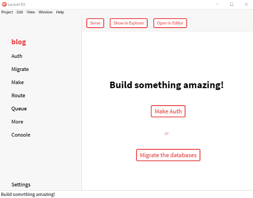Open the Help menu
The image size is (253, 198).
(60, 12)
